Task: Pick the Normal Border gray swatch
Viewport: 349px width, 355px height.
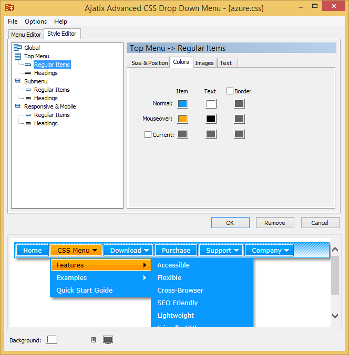Action: point(239,104)
